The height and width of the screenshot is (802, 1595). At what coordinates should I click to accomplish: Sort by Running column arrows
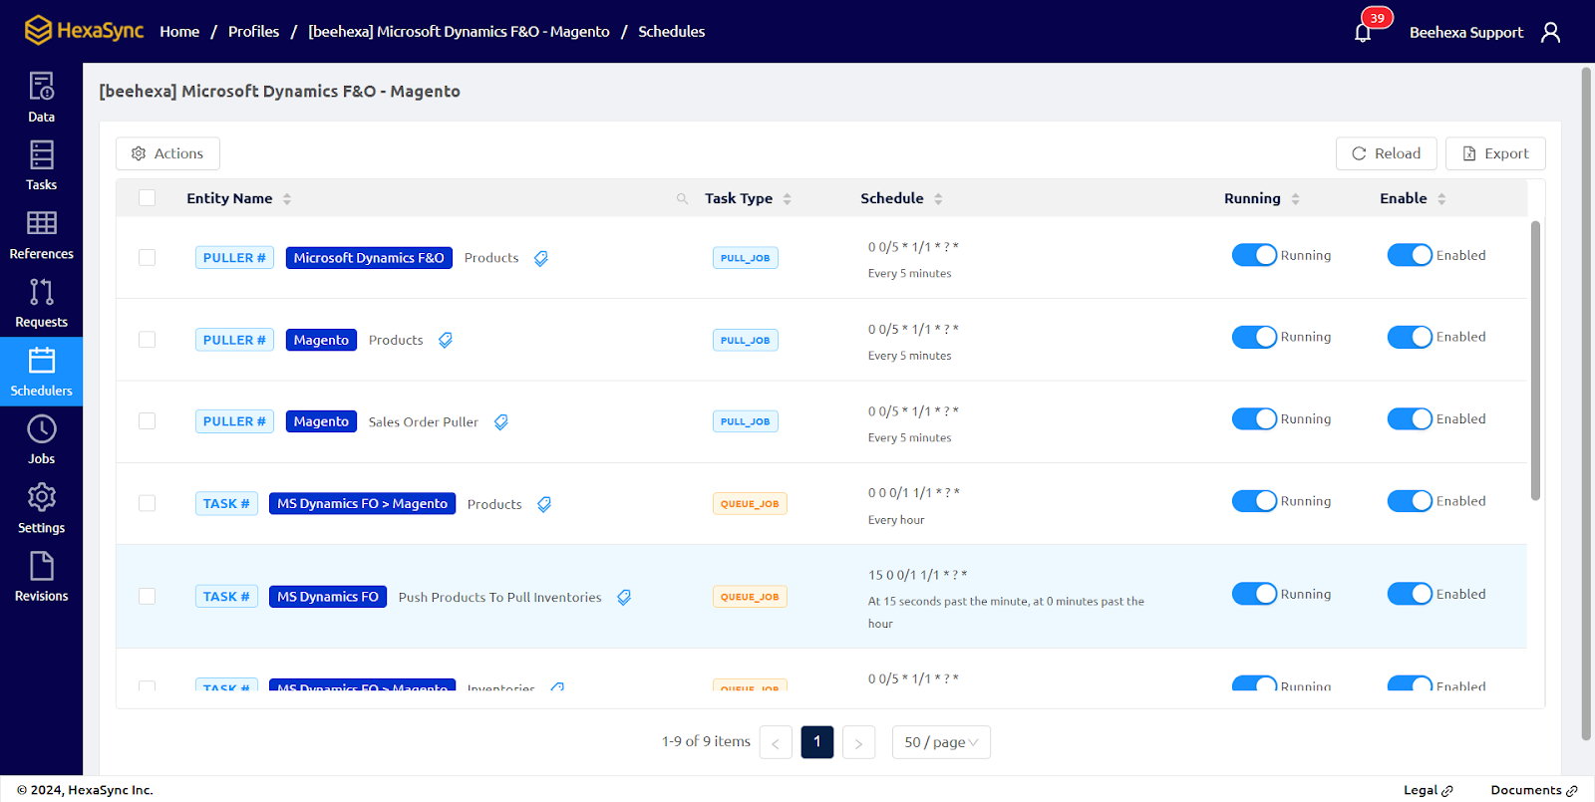(x=1295, y=198)
